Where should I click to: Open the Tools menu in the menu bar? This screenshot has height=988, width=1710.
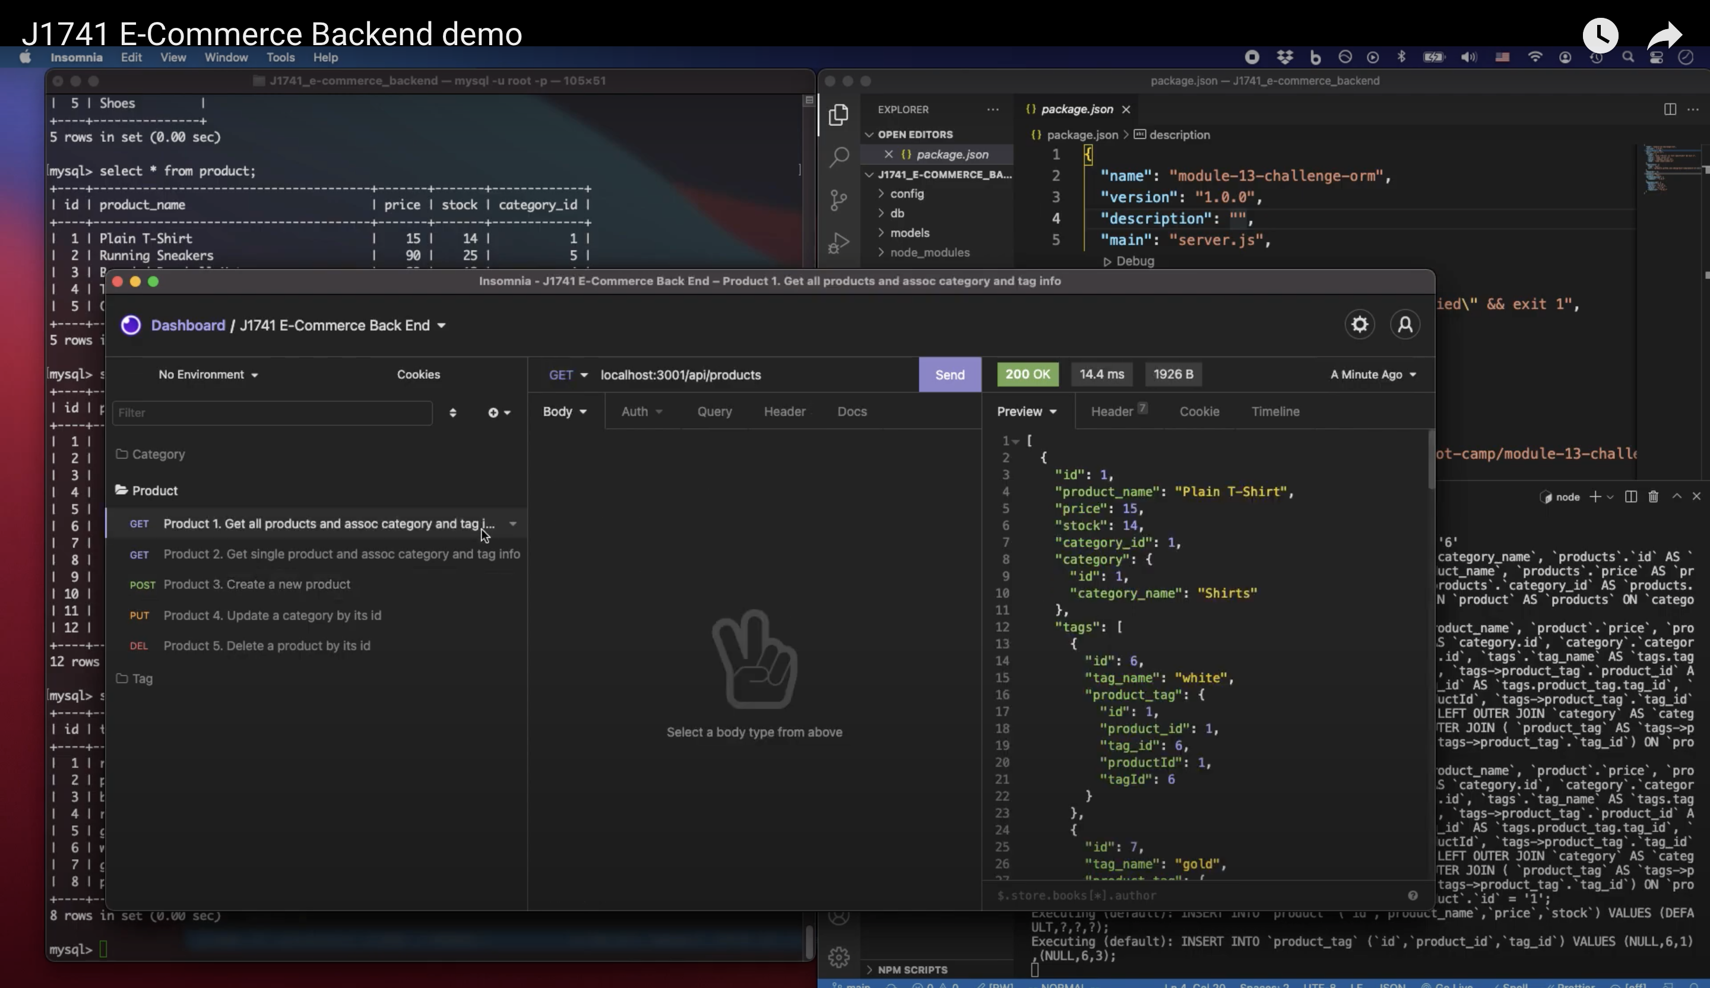[280, 58]
